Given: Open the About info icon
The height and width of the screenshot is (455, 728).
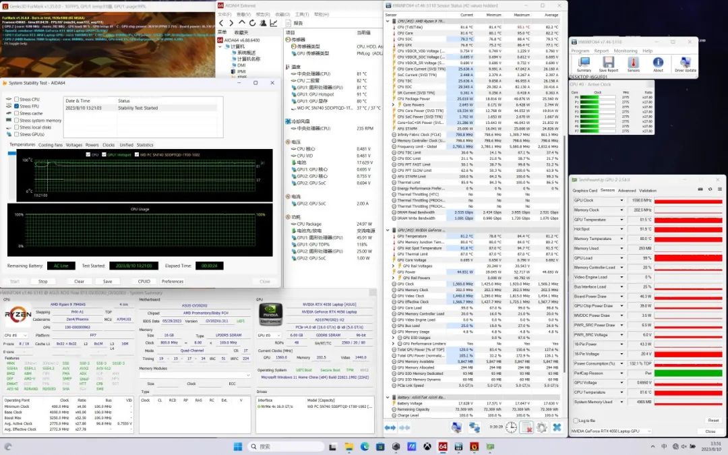Looking at the screenshot, I should [658, 63].
